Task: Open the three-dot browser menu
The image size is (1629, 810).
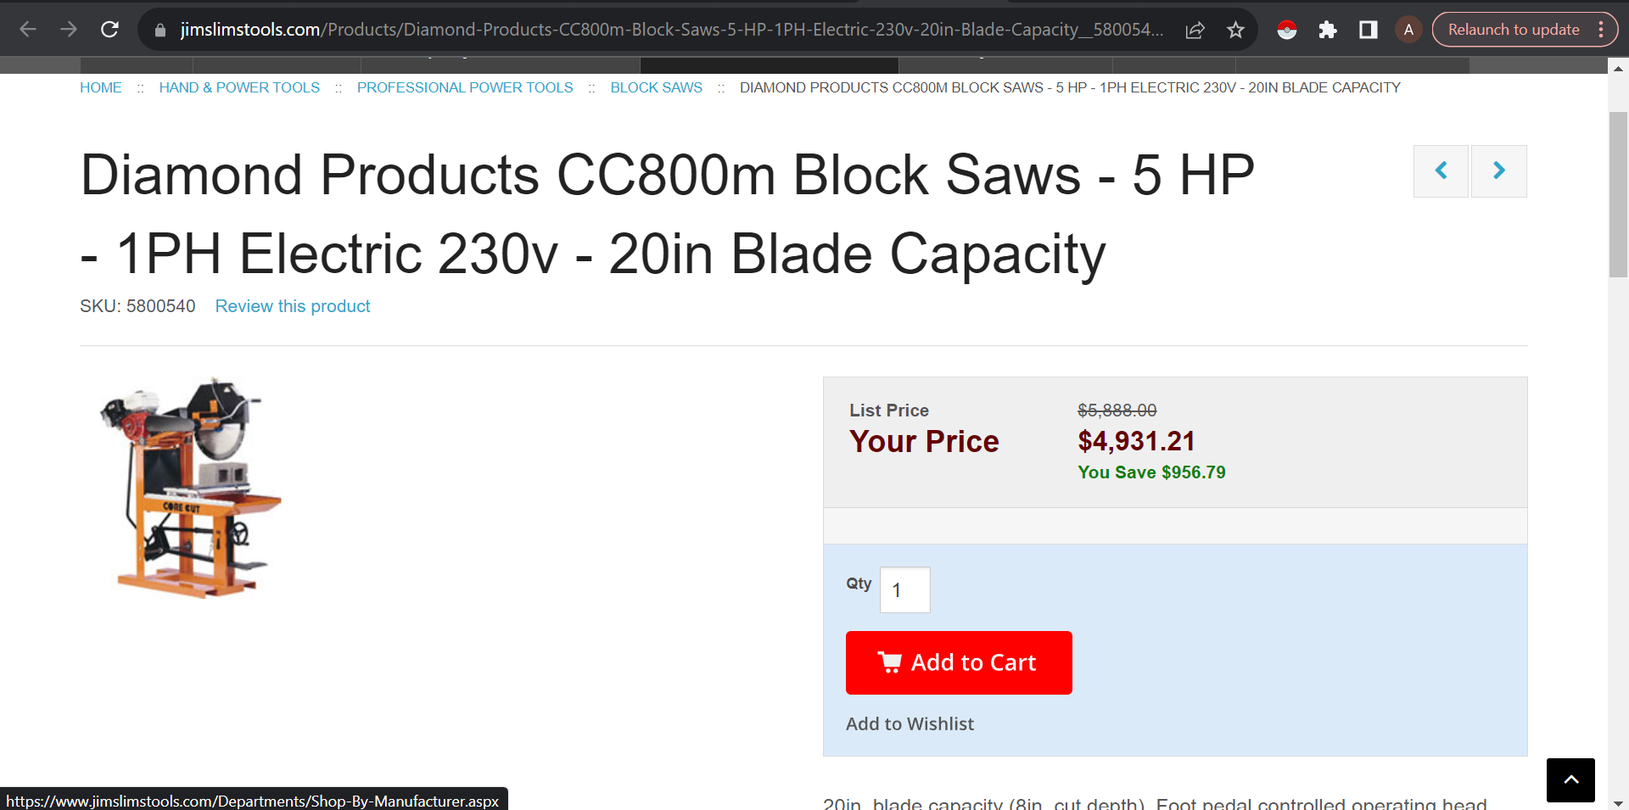Action: coord(1603,28)
